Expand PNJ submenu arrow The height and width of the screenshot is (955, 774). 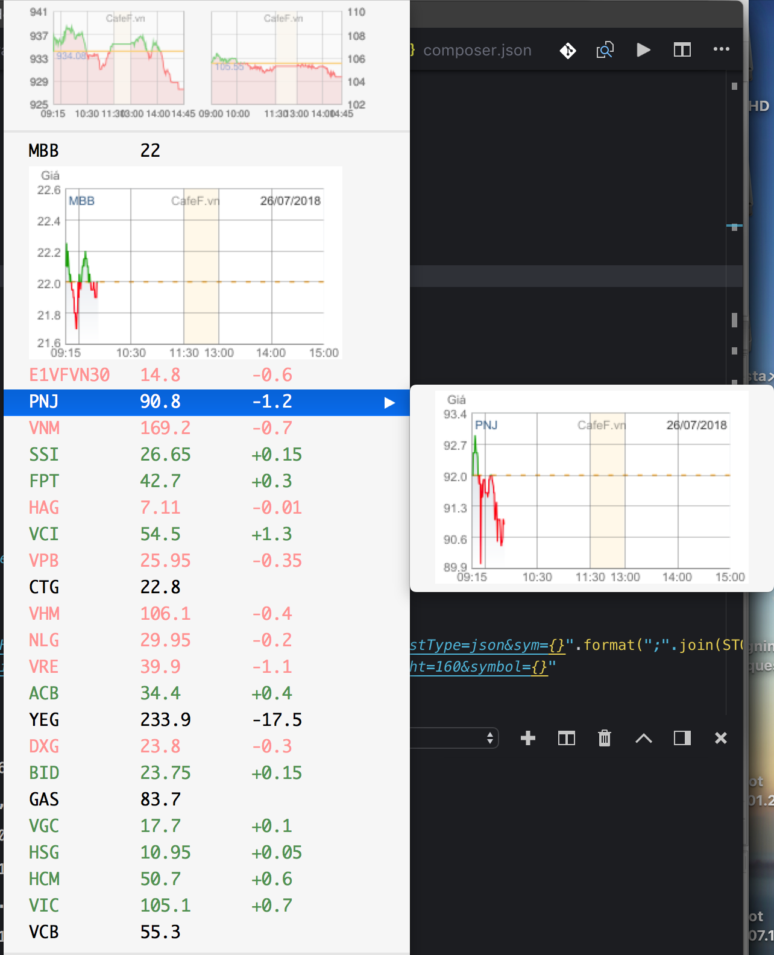[389, 403]
